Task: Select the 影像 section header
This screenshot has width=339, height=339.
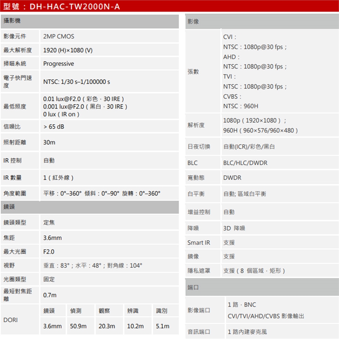Action: [194, 22]
